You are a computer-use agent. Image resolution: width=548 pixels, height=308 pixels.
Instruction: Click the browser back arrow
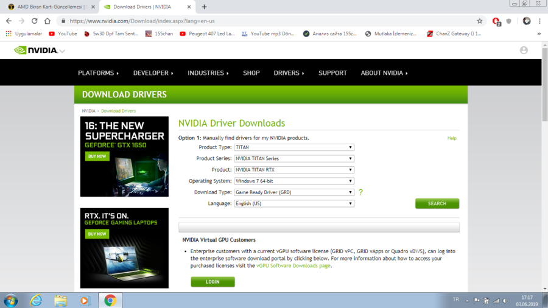[9, 21]
